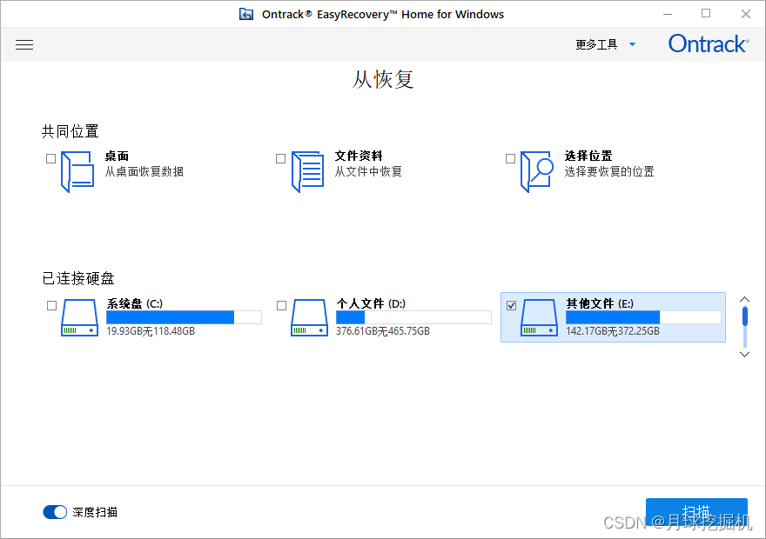Click the 142.17GB无372.25GB size text
The height and width of the screenshot is (539, 766).
[x=613, y=331]
